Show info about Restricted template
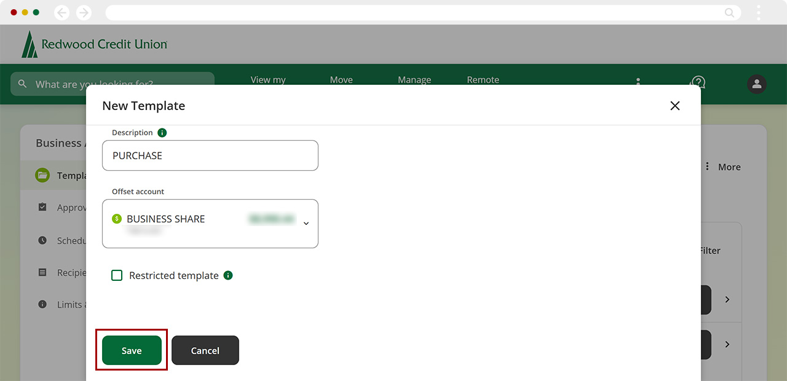This screenshot has height=381, width=787. pos(228,275)
